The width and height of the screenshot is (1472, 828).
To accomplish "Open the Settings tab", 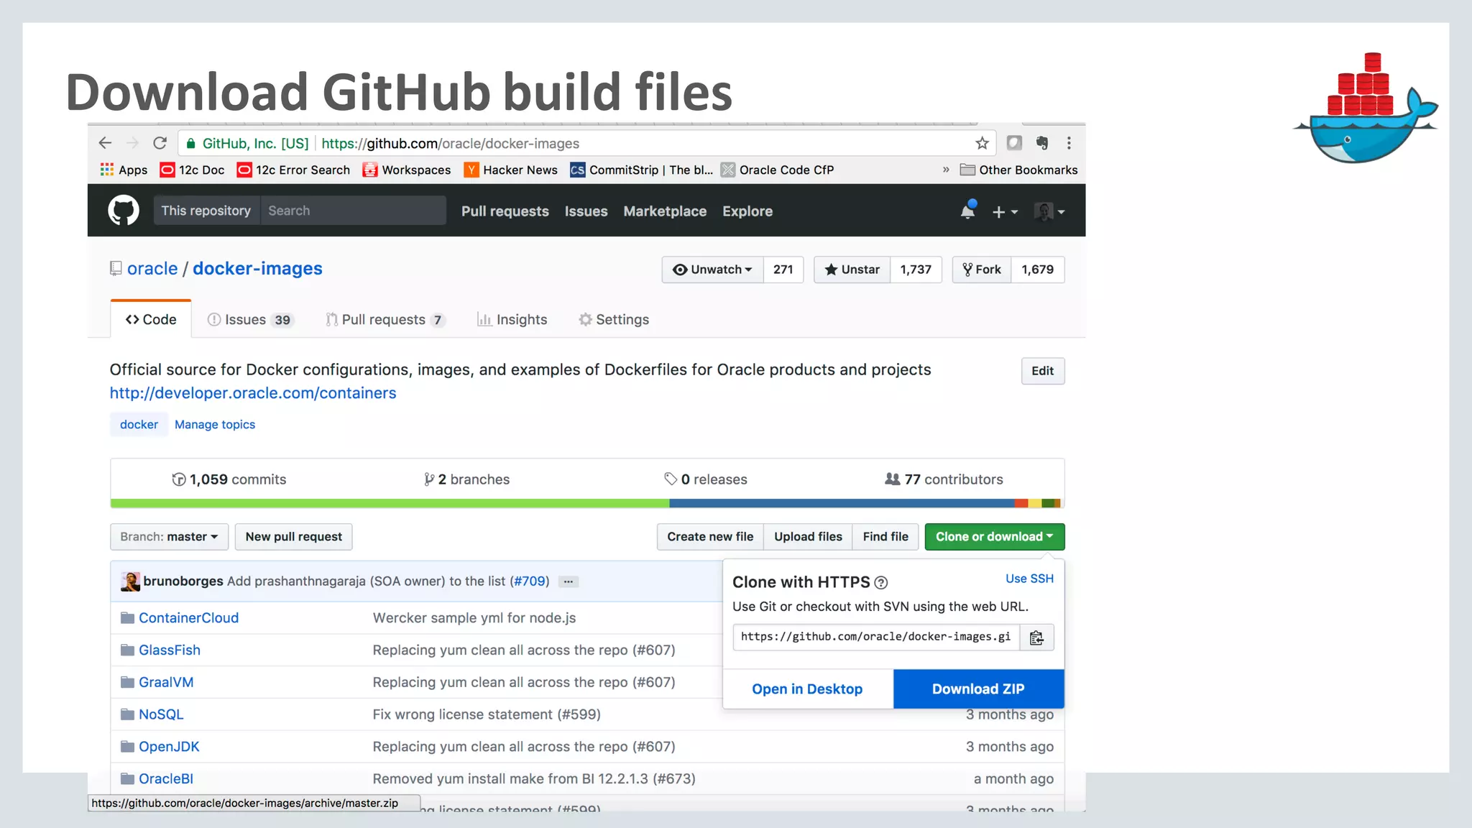I will 614,320.
